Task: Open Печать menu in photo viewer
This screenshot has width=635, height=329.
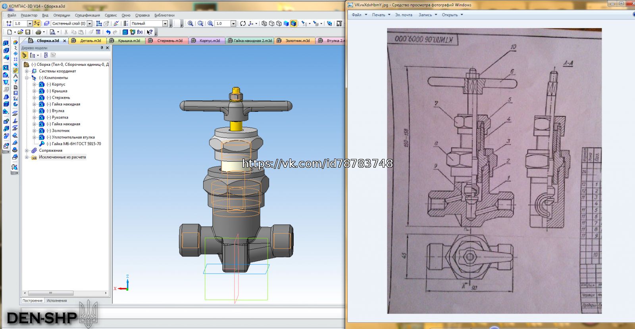Action: tap(381, 15)
